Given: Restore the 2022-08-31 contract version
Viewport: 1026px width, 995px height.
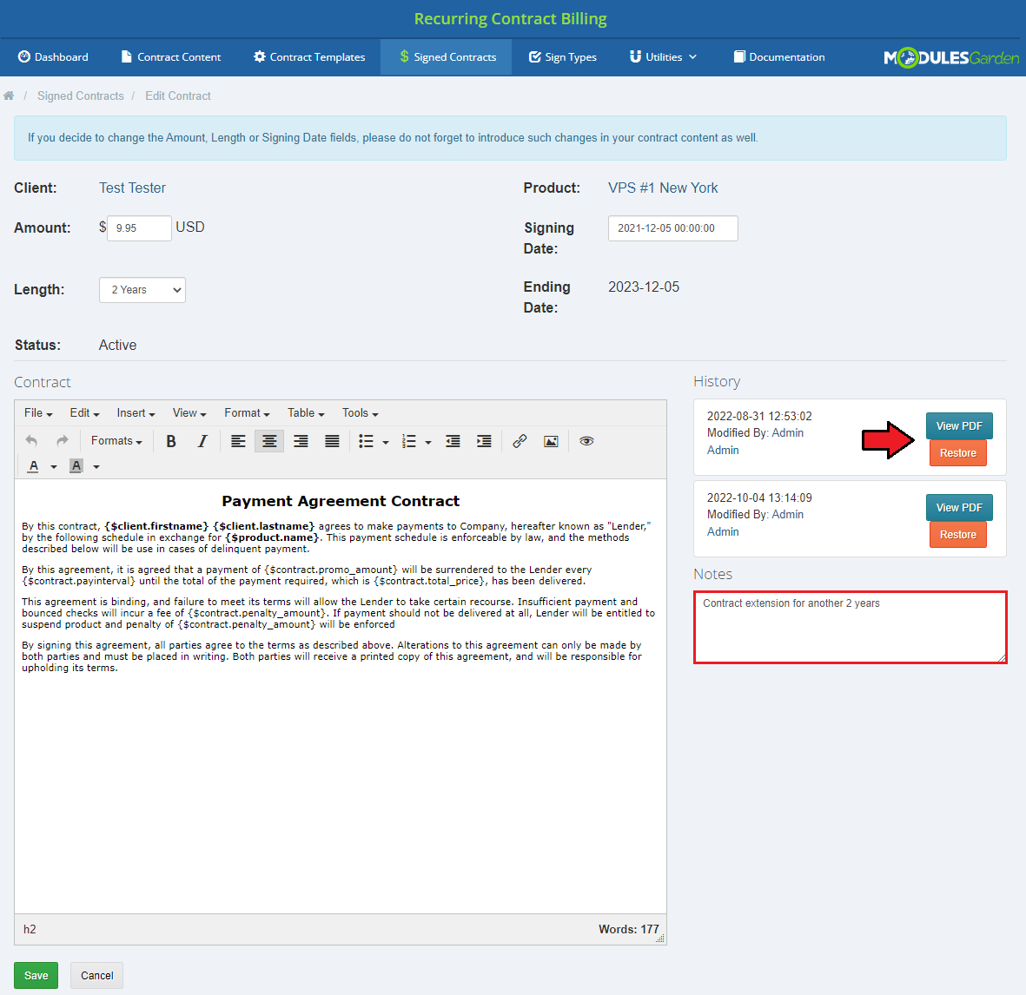Looking at the screenshot, I should click(x=957, y=453).
